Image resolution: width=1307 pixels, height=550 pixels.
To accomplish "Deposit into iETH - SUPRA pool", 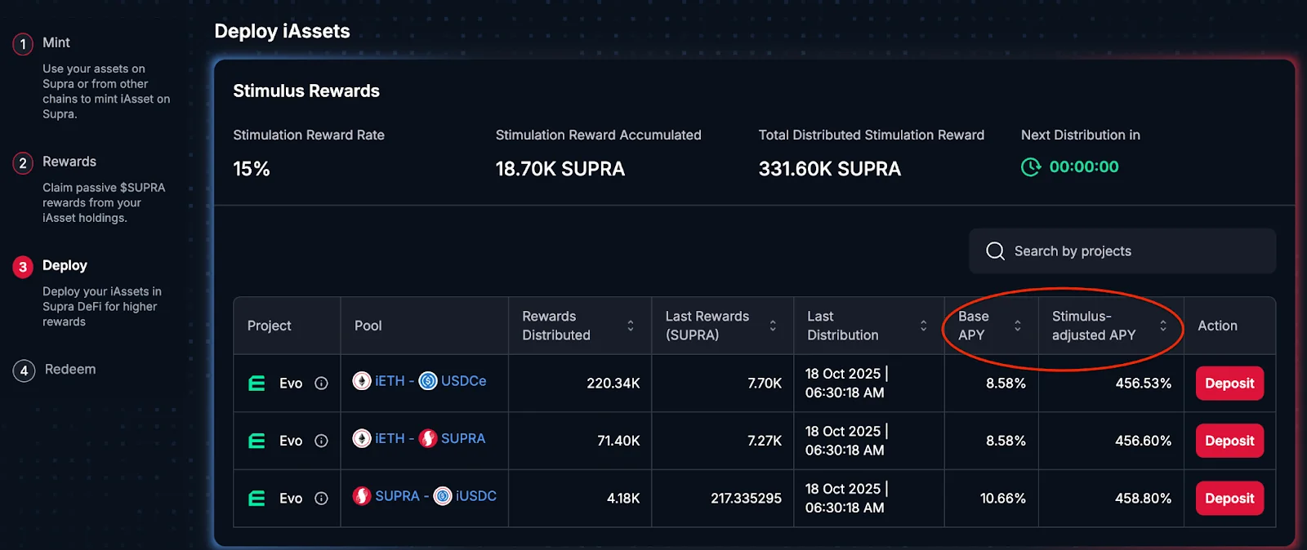I will [1229, 441].
